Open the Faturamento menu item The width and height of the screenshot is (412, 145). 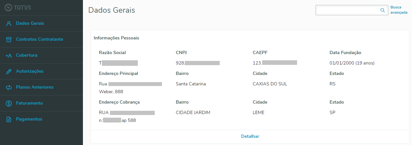(x=29, y=103)
